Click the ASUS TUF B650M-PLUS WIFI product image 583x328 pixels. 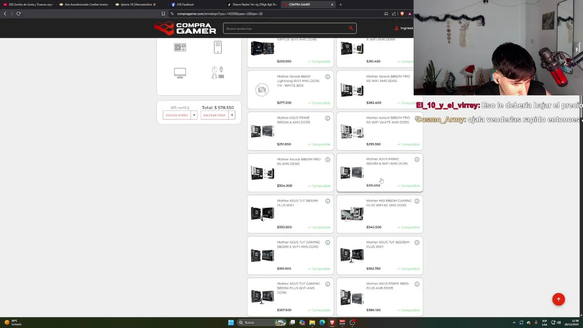click(262, 214)
